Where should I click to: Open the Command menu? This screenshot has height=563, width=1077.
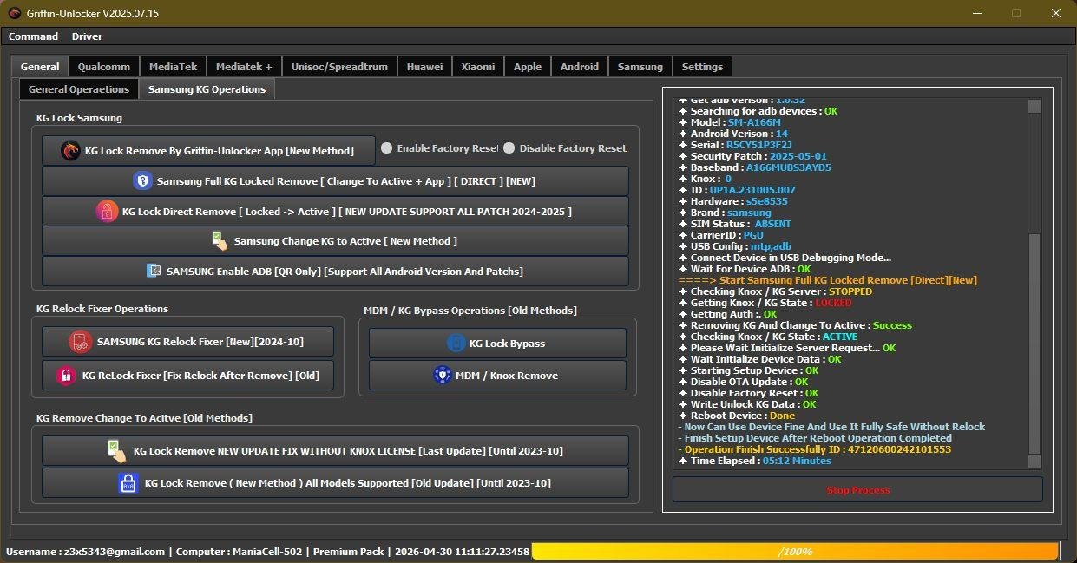(x=33, y=36)
